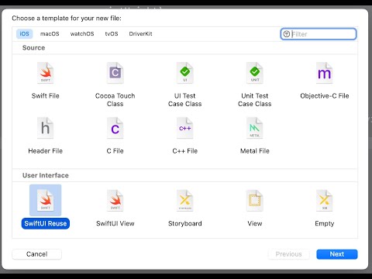Click the "Metal File" label
Viewport: 372px width, 279px height.
255,151
